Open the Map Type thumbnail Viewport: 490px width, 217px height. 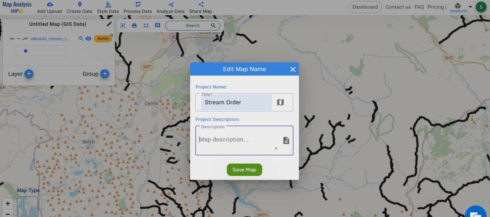(x=28, y=207)
